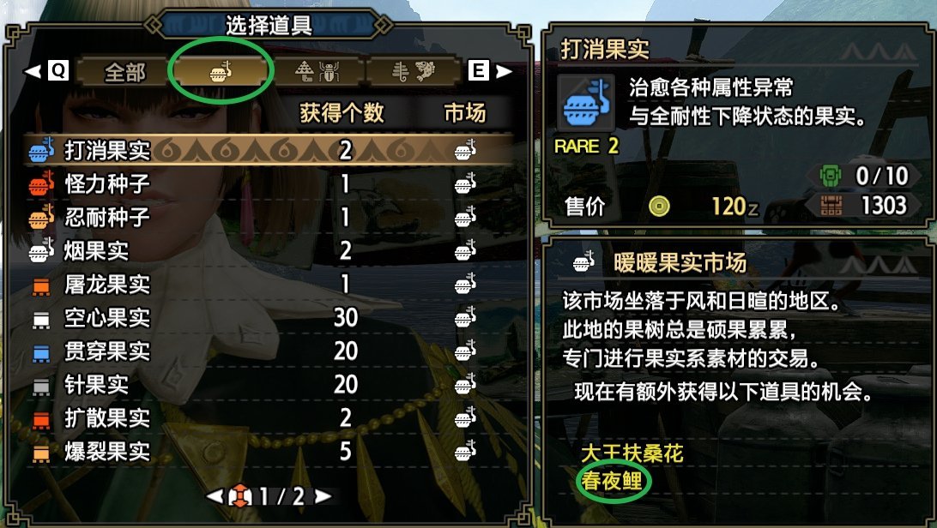This screenshot has width=937, height=528.
Task: Click the red 扩散果实 ammo icon
Action: 41,420
